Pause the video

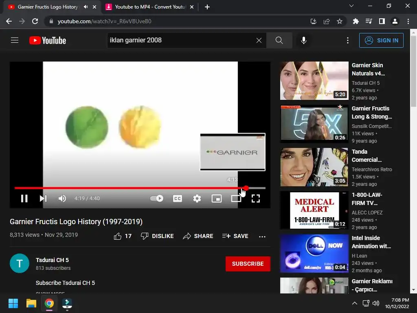(x=24, y=198)
